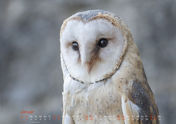Screen dimensions: 176x124
Task: Select date 14 in the calendar strip
Action: [x=82, y=119]
